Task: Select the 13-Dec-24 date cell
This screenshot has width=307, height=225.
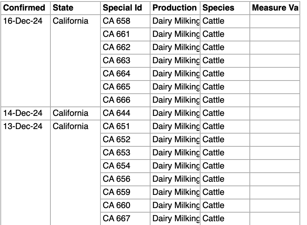Action: [23, 126]
